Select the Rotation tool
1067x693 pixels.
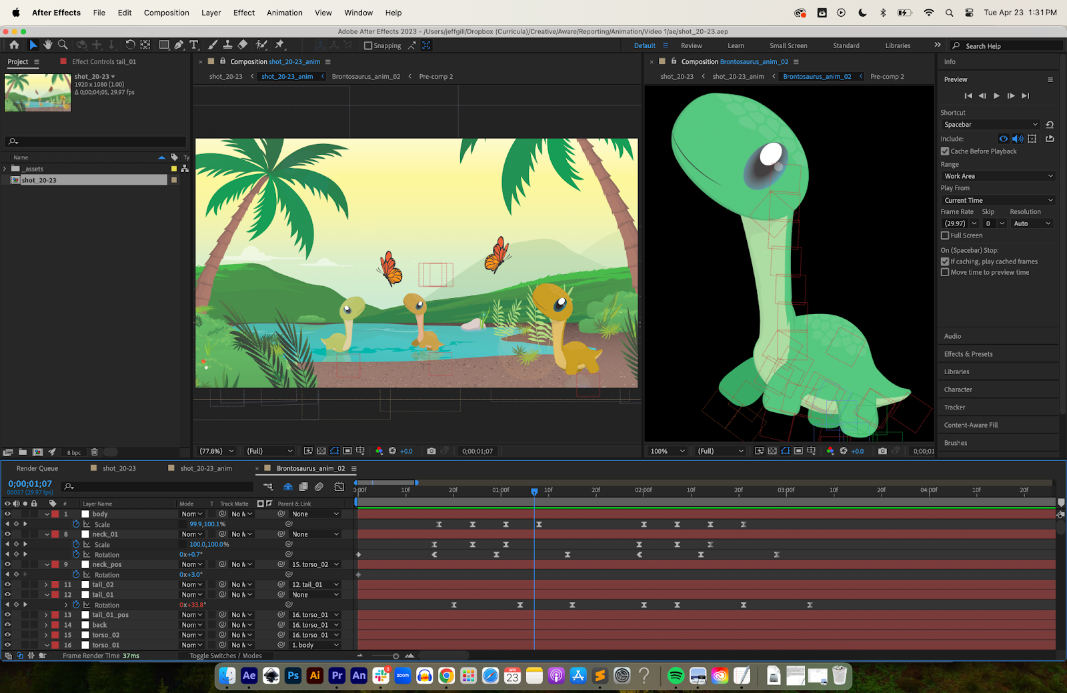[x=130, y=45]
